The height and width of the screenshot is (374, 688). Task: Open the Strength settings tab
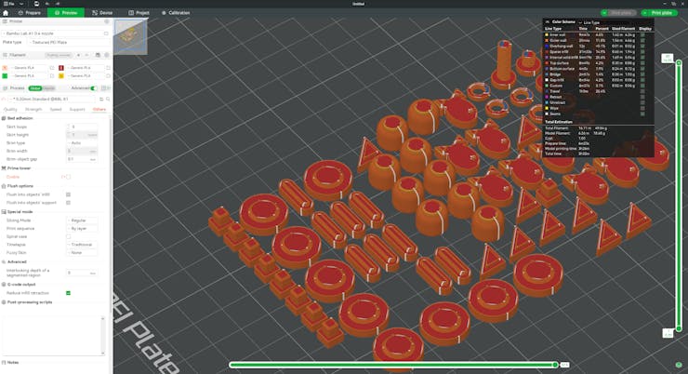[x=33, y=109]
